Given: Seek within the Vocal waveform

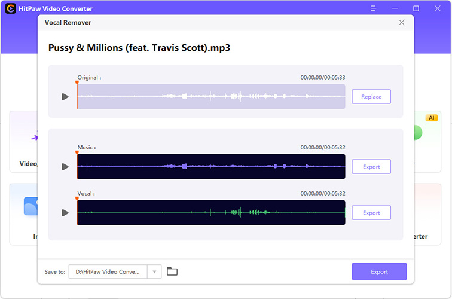Looking at the screenshot, I should coord(211,213).
